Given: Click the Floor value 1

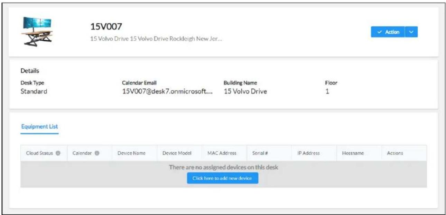Looking at the screenshot, I should [x=327, y=91].
